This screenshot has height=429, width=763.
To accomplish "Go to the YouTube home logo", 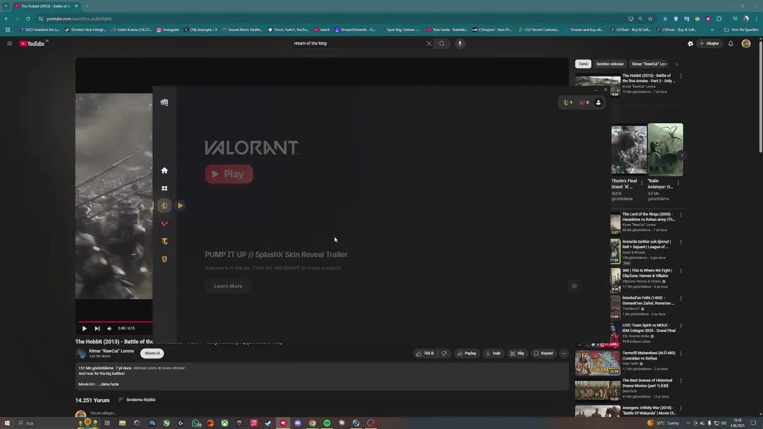I will (32, 43).
